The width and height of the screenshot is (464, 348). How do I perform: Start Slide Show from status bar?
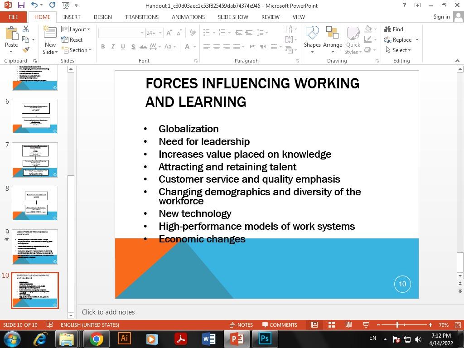pos(366,324)
